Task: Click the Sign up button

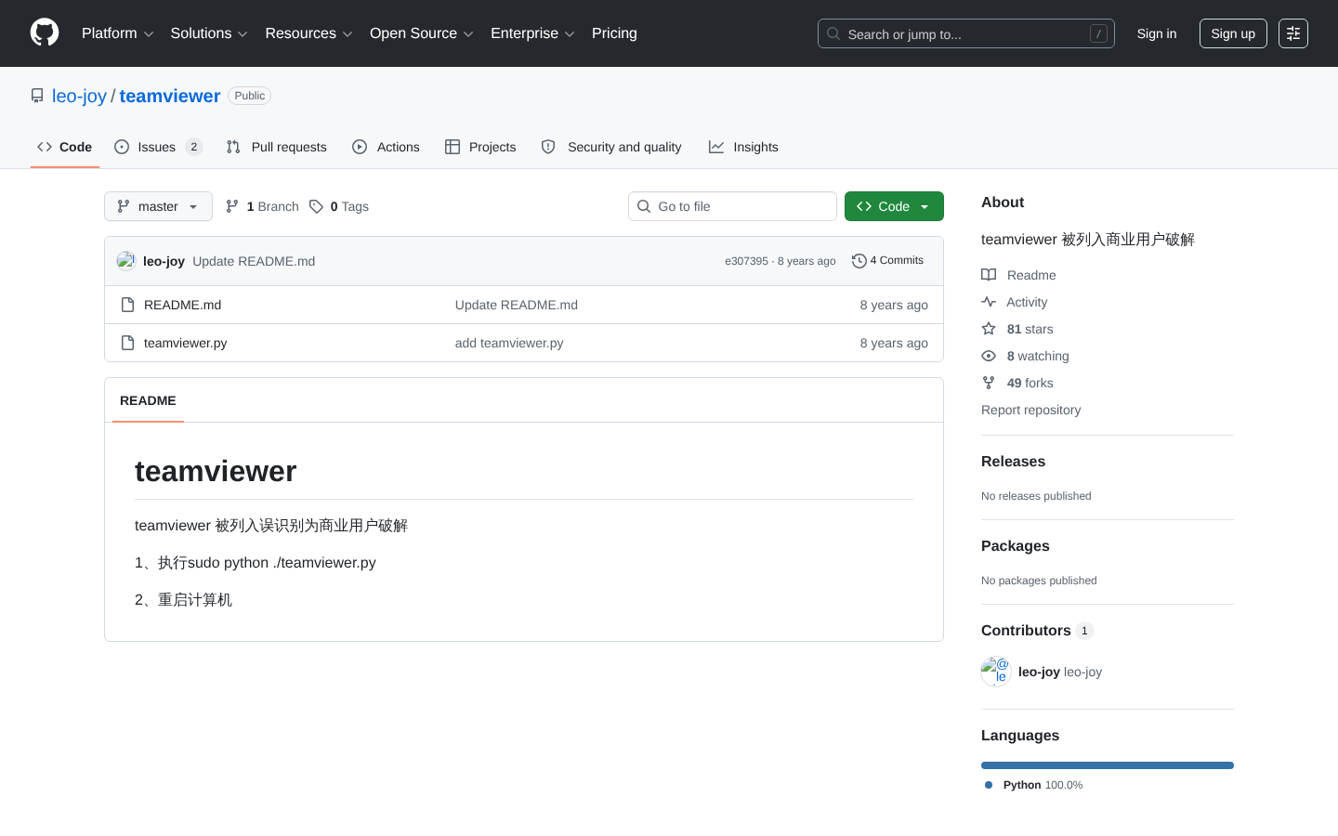Action: [1233, 33]
